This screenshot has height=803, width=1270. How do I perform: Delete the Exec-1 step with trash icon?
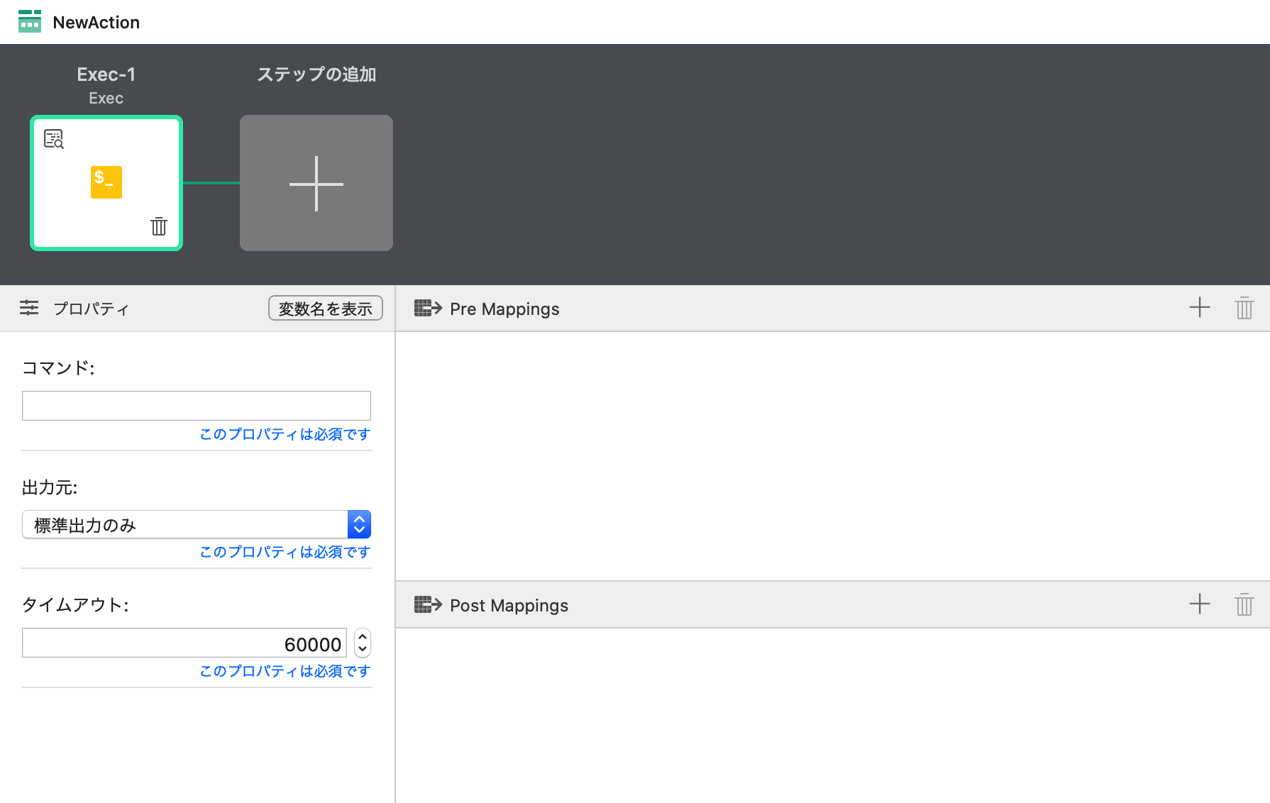pos(159,226)
